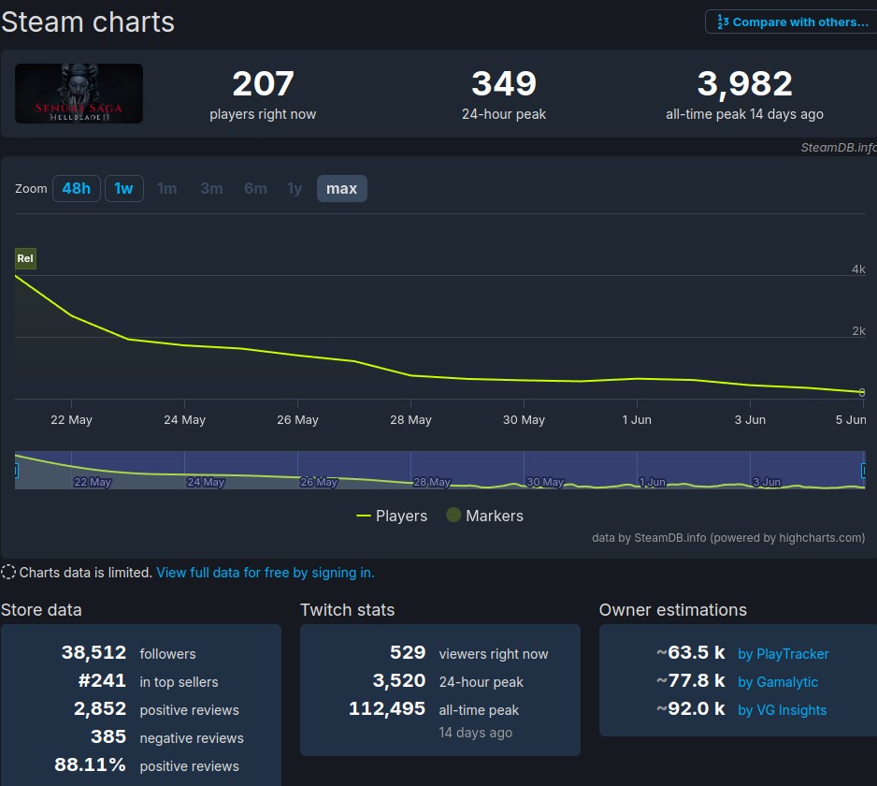
Task: Select the 1y zoom option
Action: 295,189
